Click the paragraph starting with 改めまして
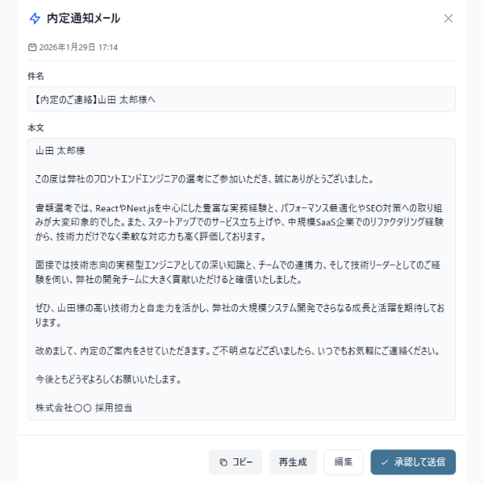Screen dimensions: 484x484 click(x=236, y=351)
